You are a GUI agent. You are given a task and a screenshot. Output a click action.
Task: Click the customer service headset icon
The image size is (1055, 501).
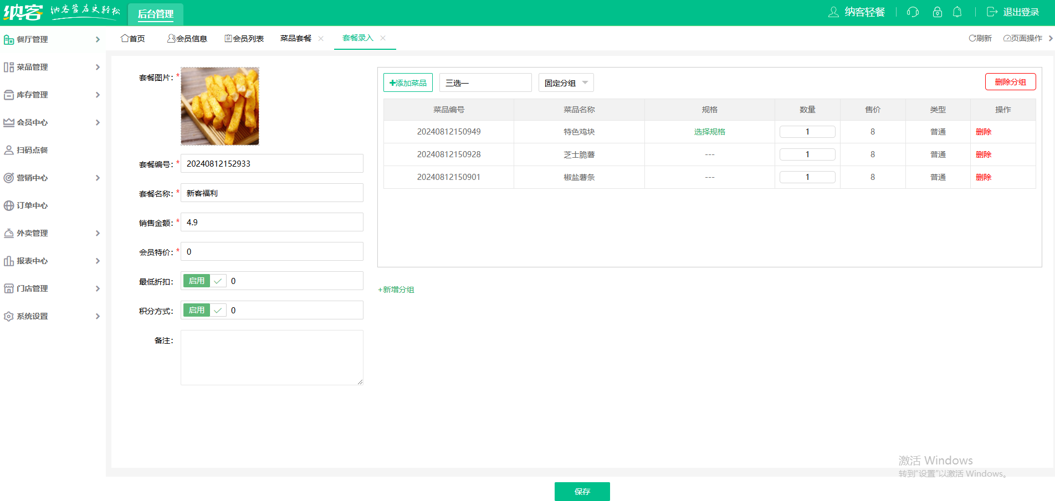click(x=913, y=12)
